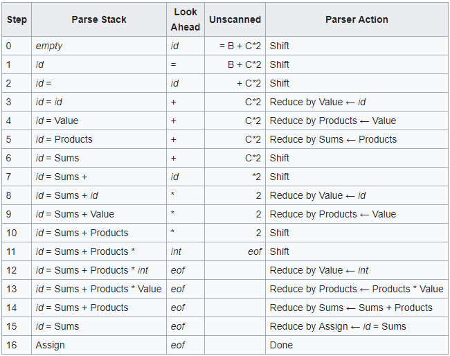Click the "int" look ahead cell in step 11
Image resolution: width=450 pixels, height=356 pixels.
tap(176, 251)
